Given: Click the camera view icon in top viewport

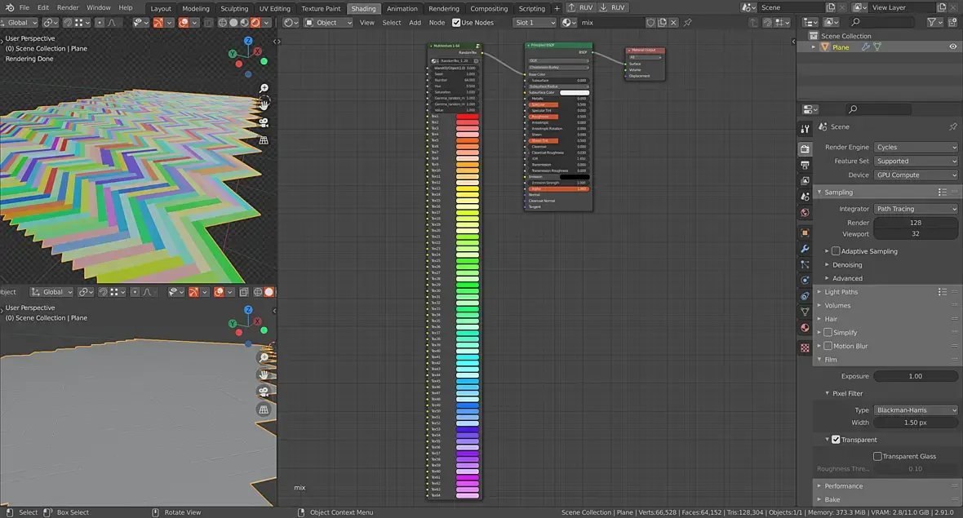Looking at the screenshot, I should pos(264,122).
